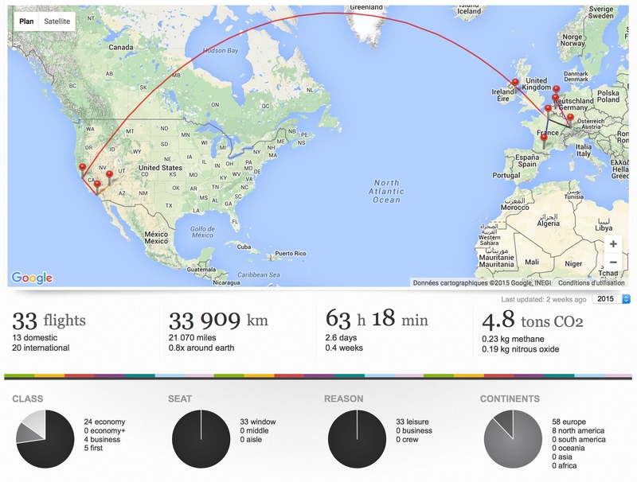Open Conditions d'utilisation link
This screenshot has width=637, height=482.
point(591,283)
